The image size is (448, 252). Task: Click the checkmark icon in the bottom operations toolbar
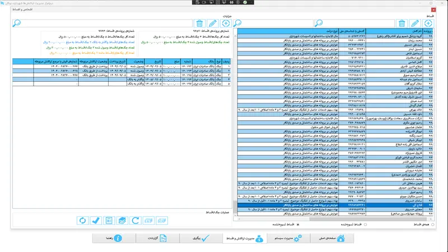pyautogui.click(x=96, y=221)
